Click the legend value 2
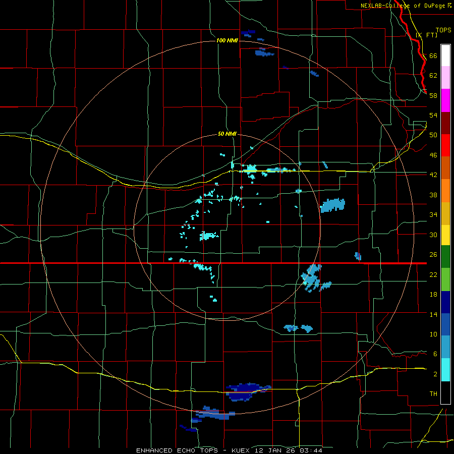The height and width of the screenshot is (454, 454). [x=435, y=374]
